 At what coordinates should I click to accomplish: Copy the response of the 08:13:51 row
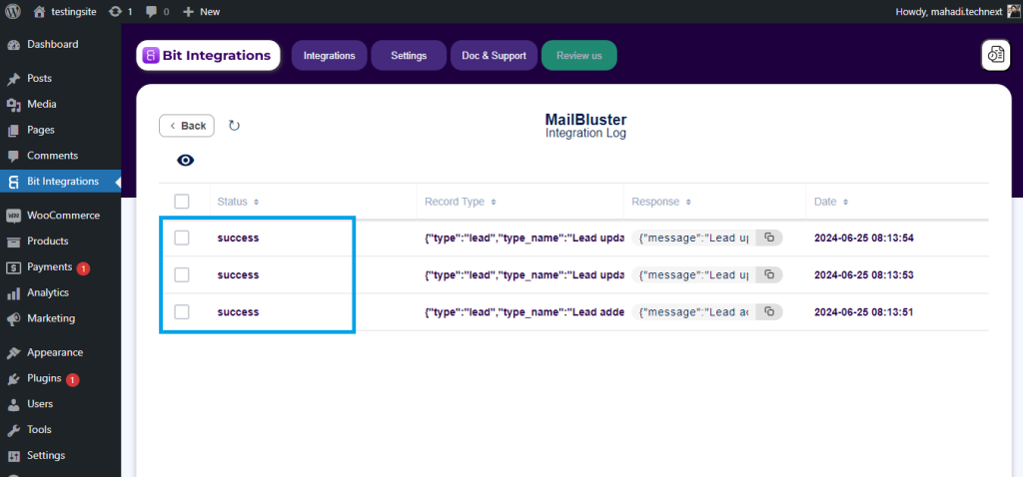point(769,312)
